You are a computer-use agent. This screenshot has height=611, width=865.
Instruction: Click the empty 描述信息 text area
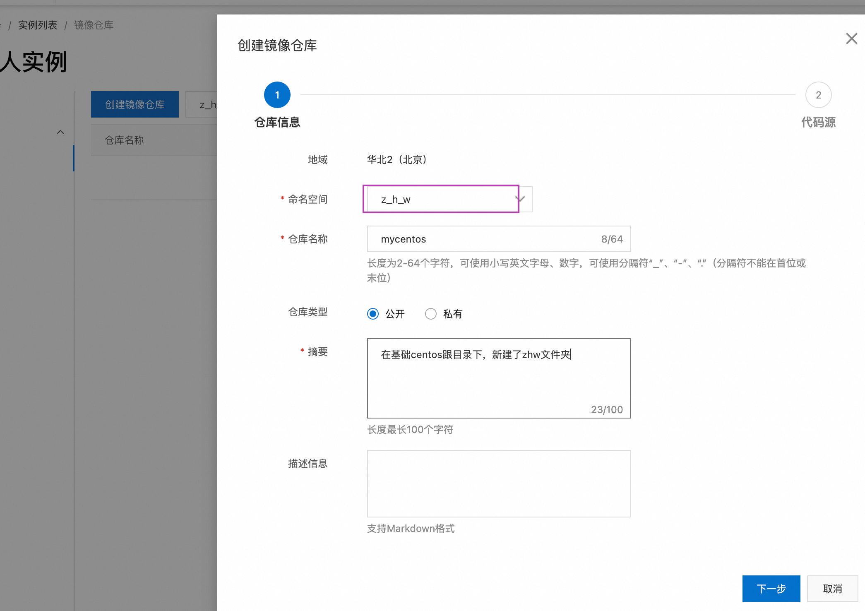click(498, 483)
